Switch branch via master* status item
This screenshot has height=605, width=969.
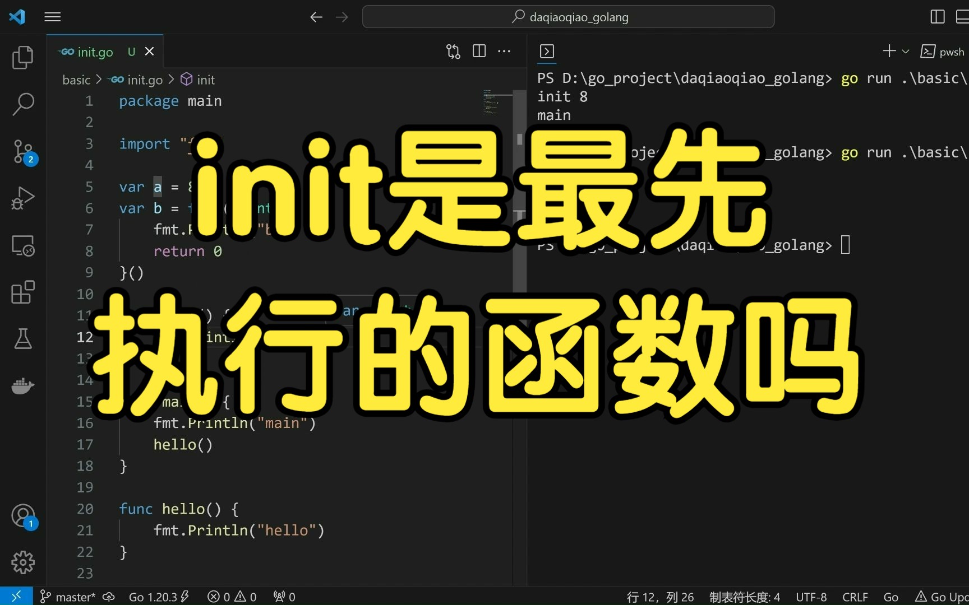[x=68, y=597]
